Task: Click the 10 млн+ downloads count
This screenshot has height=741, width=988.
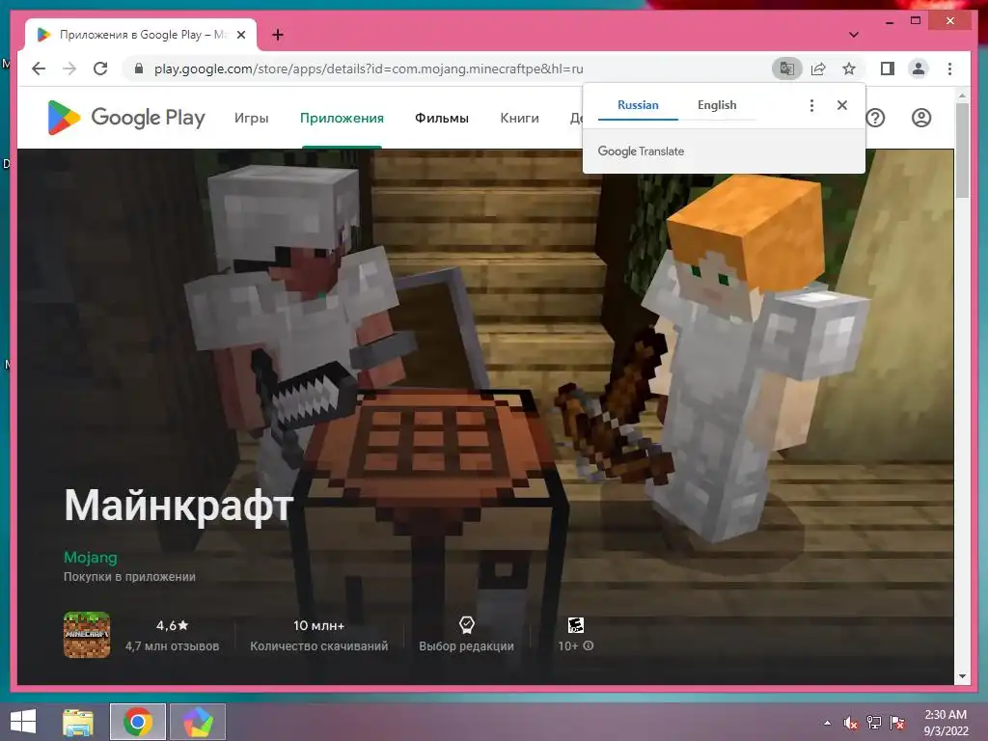Action: pos(318,625)
